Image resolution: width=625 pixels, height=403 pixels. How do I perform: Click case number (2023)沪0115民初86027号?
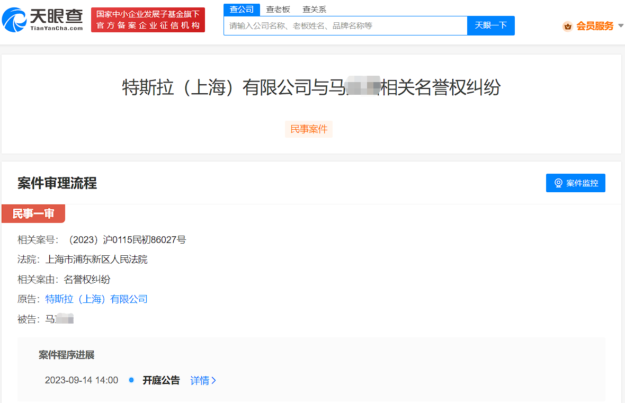coord(127,239)
